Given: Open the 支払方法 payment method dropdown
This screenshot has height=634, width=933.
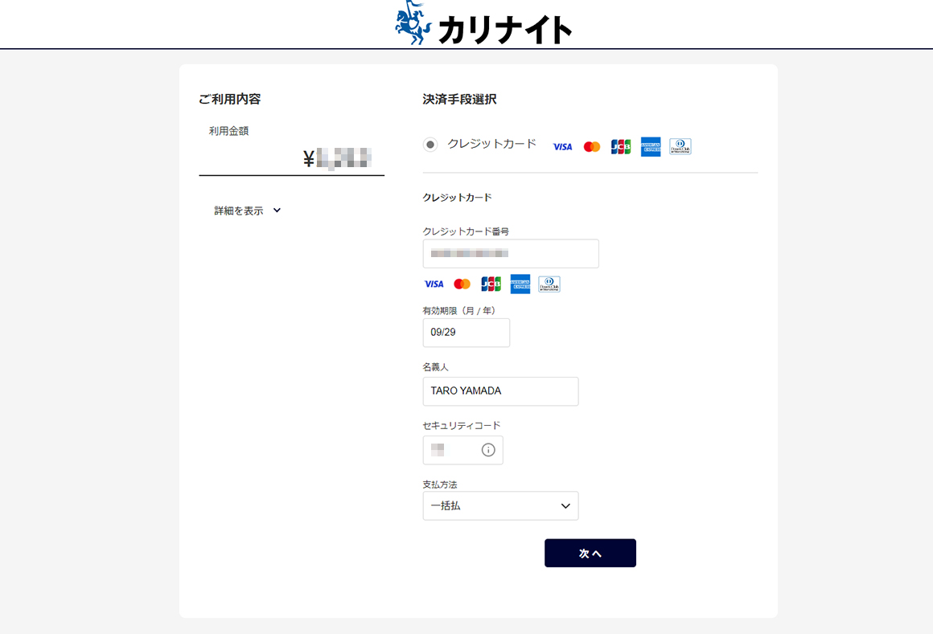Looking at the screenshot, I should 500,505.
